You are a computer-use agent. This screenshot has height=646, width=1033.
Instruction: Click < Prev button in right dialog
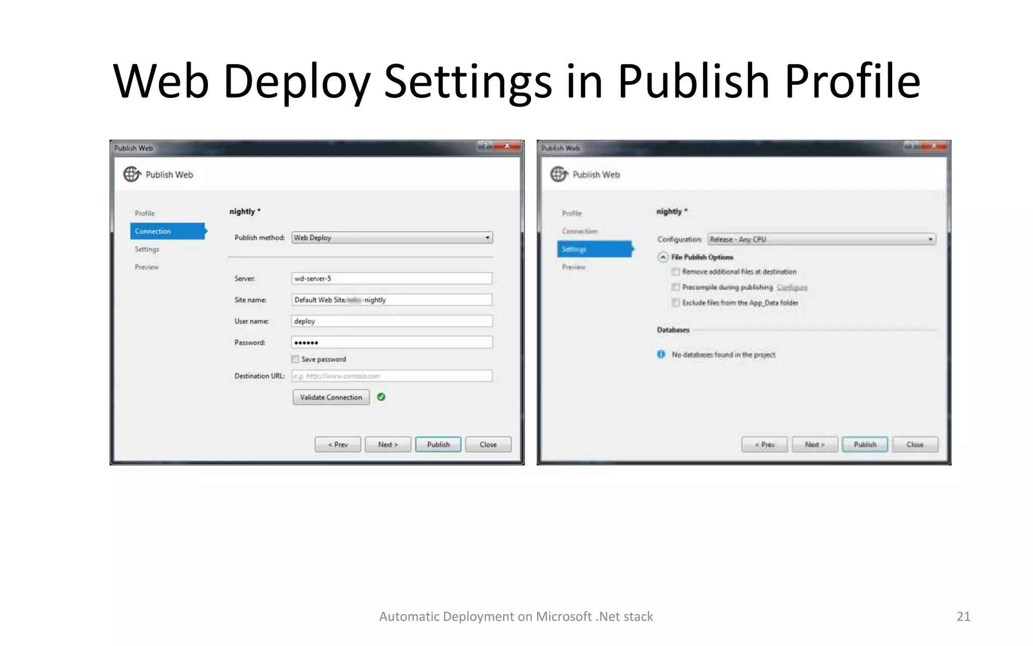coord(765,445)
